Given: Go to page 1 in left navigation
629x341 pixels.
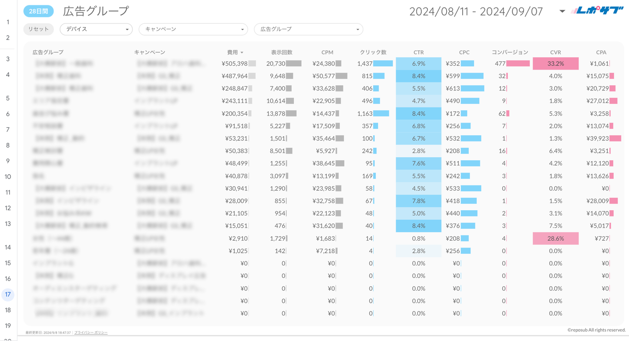Looking at the screenshot, I should [8, 22].
